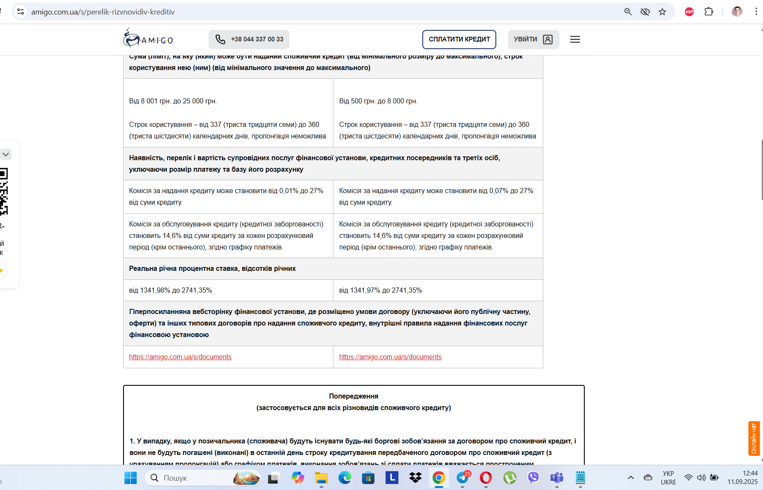This screenshot has height=490, width=763.
Task: Open the volume speaker tray icon
Action: click(701, 478)
